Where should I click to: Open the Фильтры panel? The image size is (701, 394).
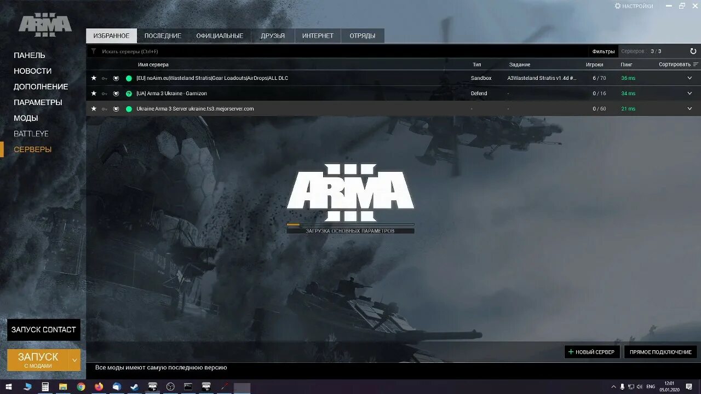tap(604, 51)
